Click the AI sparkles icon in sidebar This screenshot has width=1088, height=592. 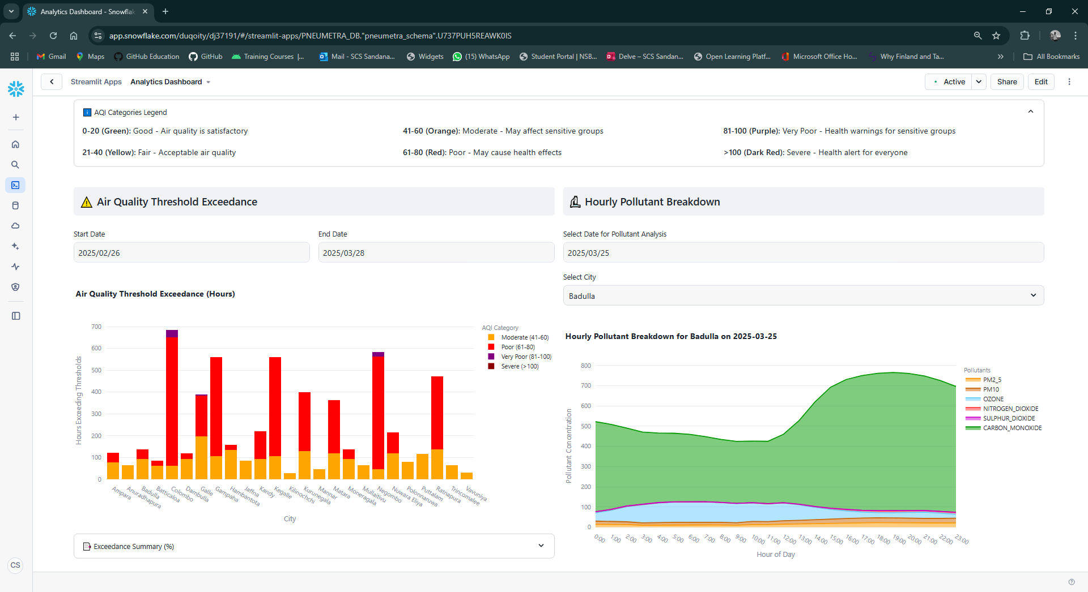15,246
